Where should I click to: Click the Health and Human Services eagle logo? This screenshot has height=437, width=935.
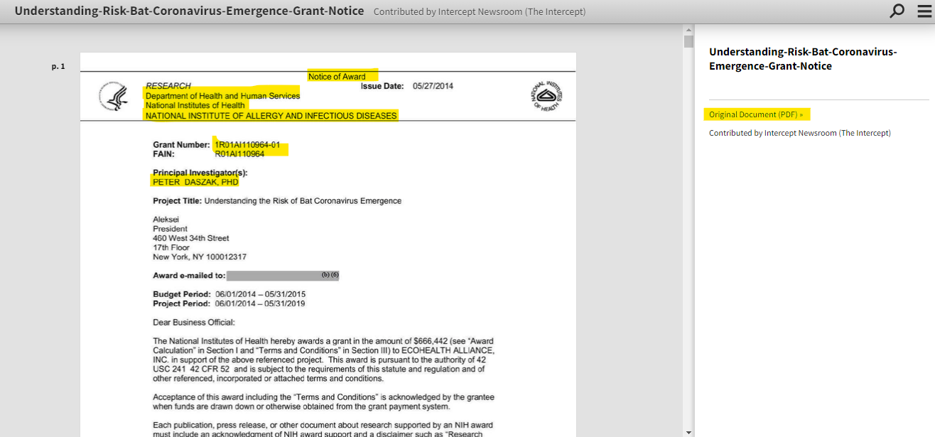[113, 97]
